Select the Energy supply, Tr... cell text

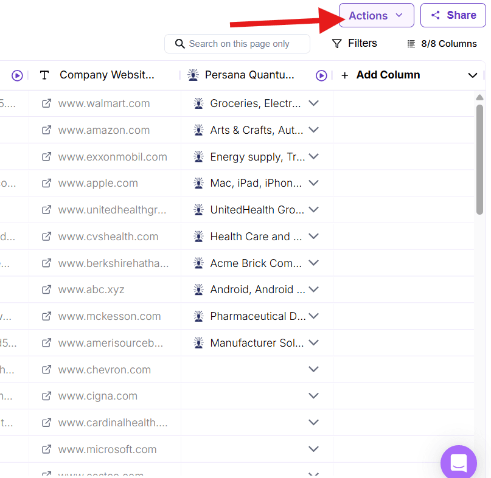[257, 156]
